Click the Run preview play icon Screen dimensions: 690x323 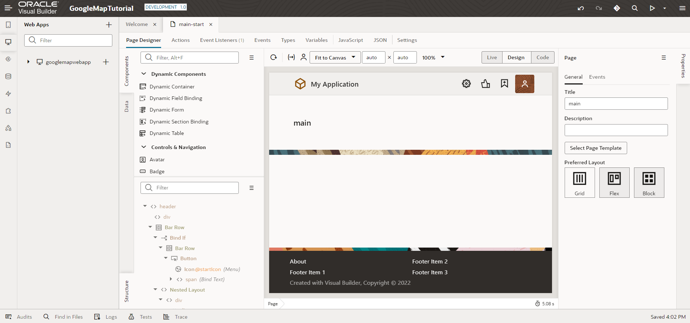coord(652,8)
